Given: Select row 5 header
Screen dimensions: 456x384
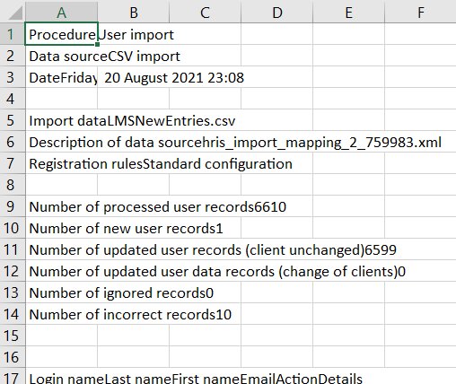Looking at the screenshot, I should click(13, 120).
